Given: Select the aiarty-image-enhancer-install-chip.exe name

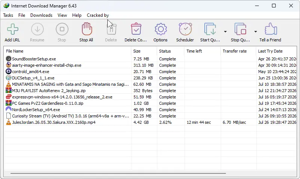Looking at the screenshot, I should pos(47,65).
